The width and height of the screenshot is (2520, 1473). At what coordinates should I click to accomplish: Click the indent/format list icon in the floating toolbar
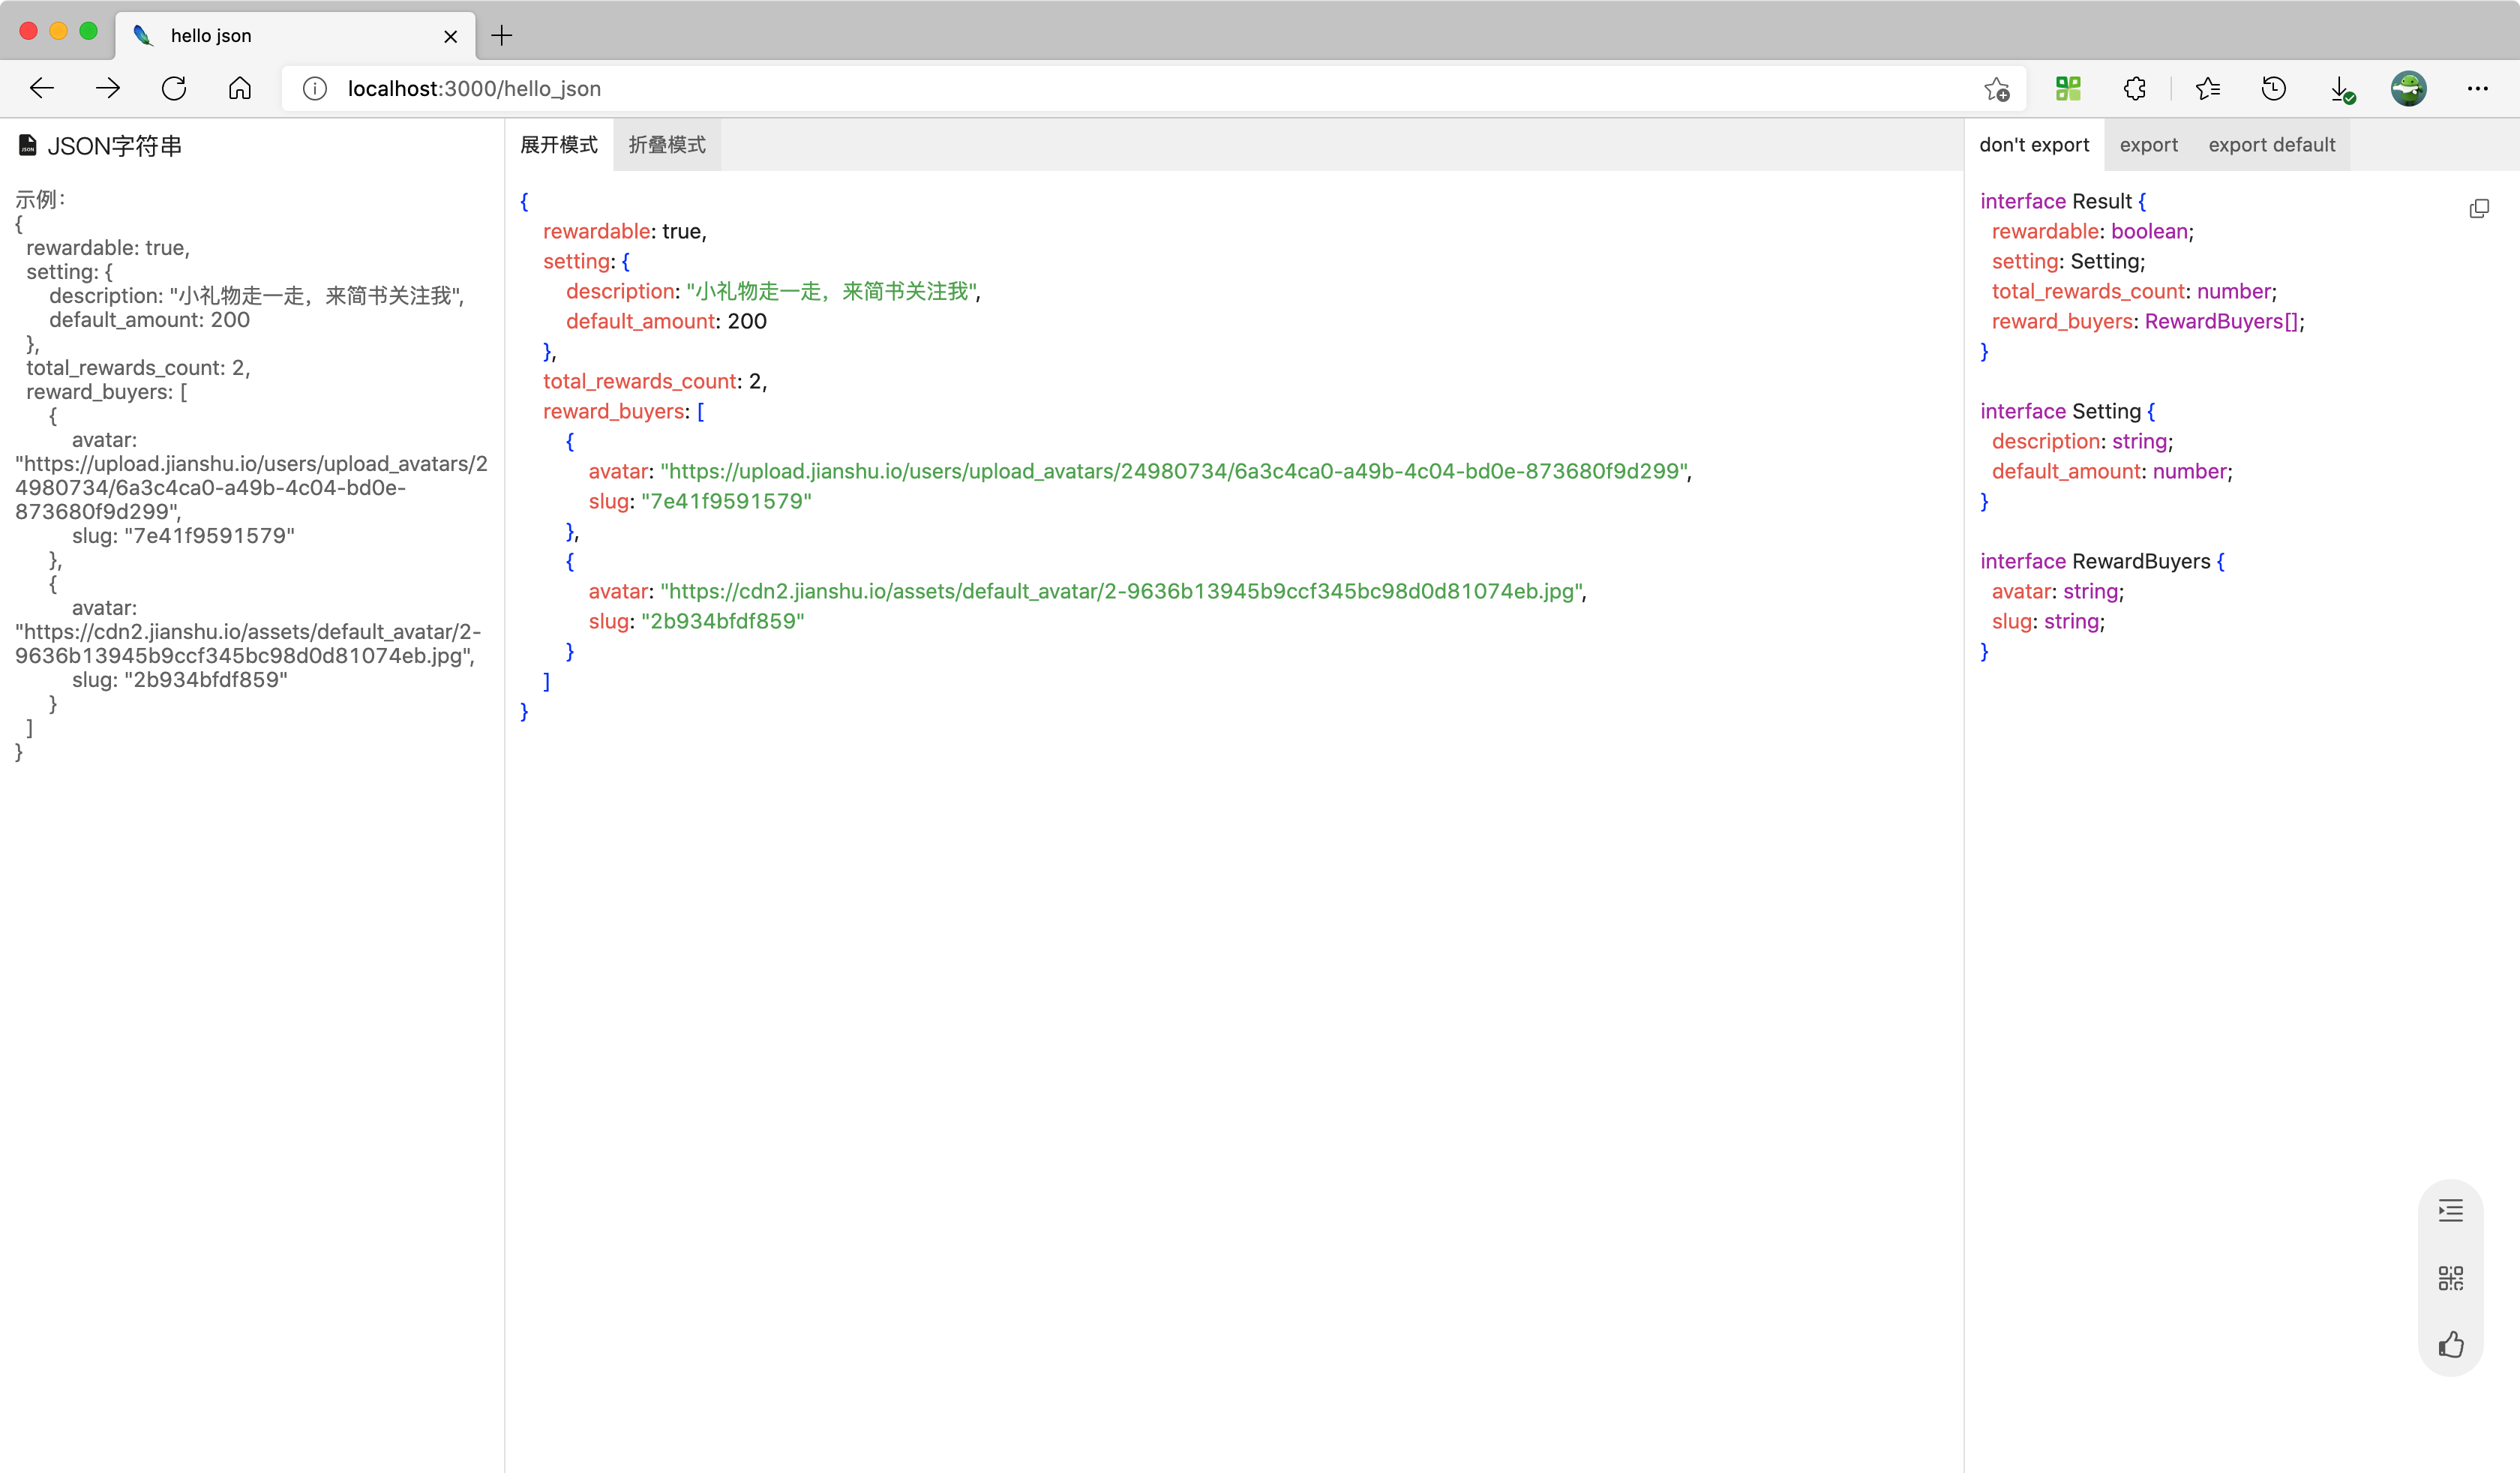click(x=2450, y=1211)
